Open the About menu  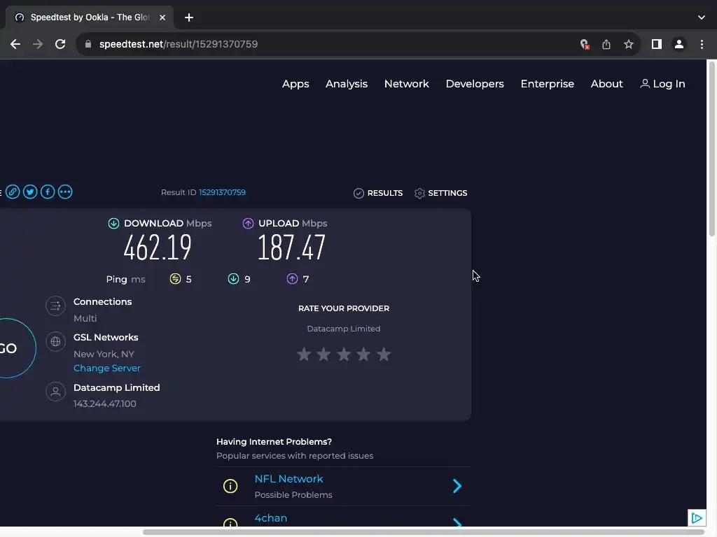tap(607, 84)
